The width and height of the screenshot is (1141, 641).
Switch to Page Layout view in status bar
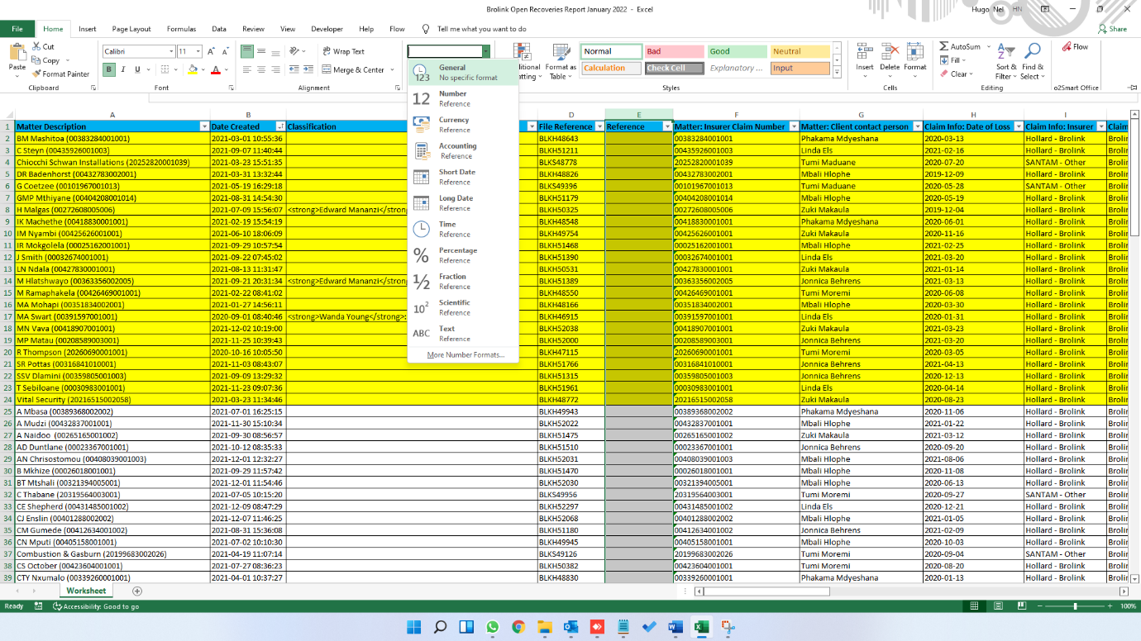999,606
